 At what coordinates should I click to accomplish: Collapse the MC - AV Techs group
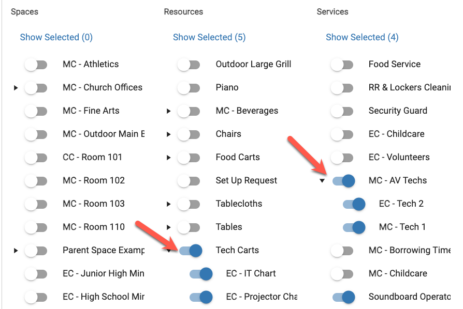click(x=322, y=181)
